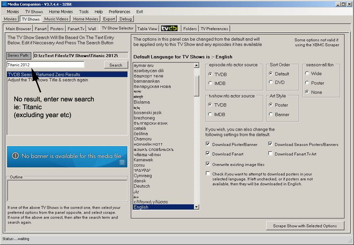Viewport: 354px width, 245px height.
Task: Click the Media Companion title bar icon
Action: coord(4,4)
